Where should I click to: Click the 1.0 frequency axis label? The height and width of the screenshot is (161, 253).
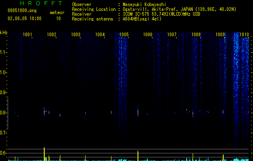pyautogui.click(x=3, y=72)
